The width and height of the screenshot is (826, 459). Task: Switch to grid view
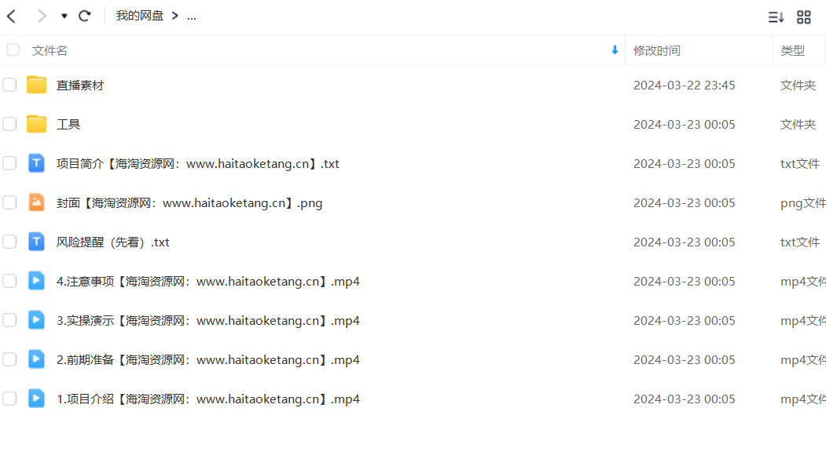(804, 17)
